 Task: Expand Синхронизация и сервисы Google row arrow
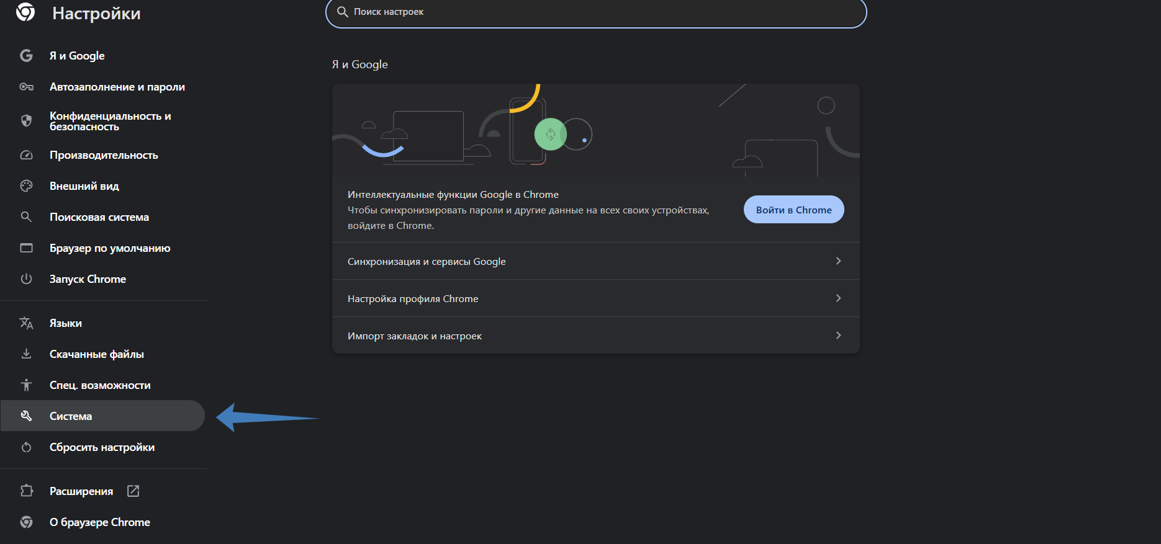(x=838, y=261)
